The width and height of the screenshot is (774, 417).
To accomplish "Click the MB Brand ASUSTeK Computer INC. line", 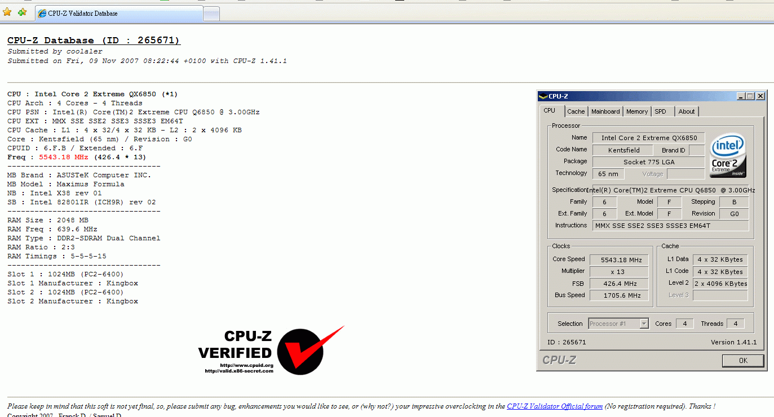I will click(x=79, y=175).
